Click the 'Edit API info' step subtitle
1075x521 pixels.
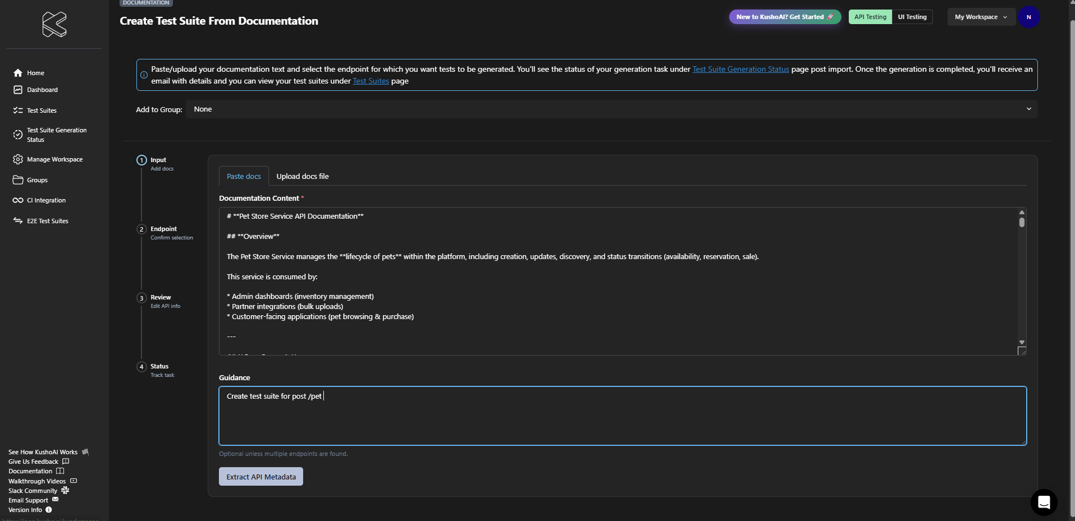point(165,306)
